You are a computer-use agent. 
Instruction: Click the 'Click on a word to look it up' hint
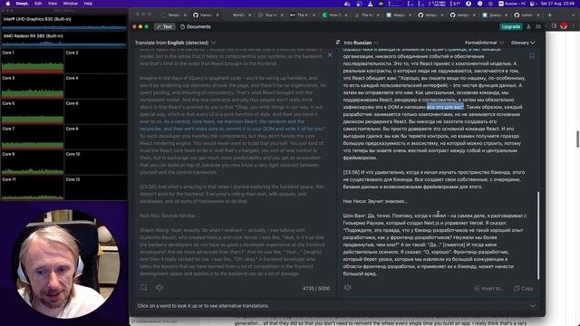coord(203,306)
